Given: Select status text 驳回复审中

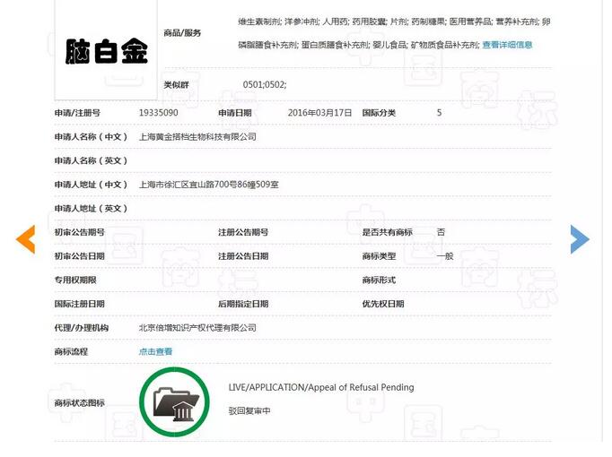Looking at the screenshot, I should pos(249,410).
